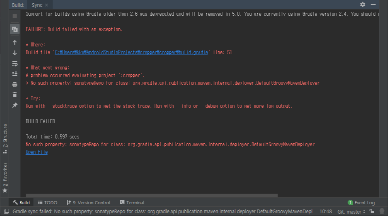Click Scroll to the end icon
388x216 pixels.
click(x=15, y=74)
